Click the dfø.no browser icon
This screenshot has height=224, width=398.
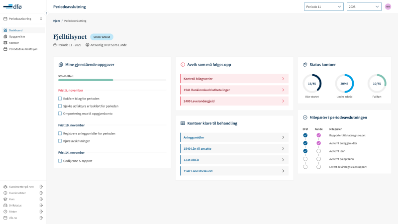click(x=5, y=218)
